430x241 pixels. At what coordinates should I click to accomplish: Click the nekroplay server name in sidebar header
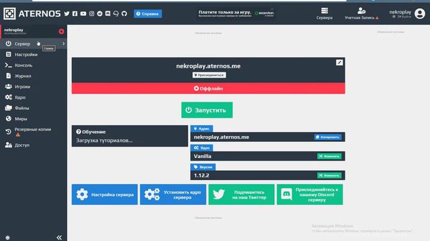coord(13,30)
